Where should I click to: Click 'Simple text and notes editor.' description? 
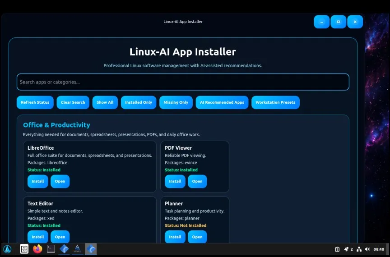pyautogui.click(x=55, y=211)
